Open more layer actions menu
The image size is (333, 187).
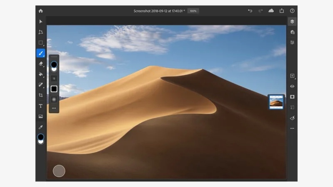(292, 128)
